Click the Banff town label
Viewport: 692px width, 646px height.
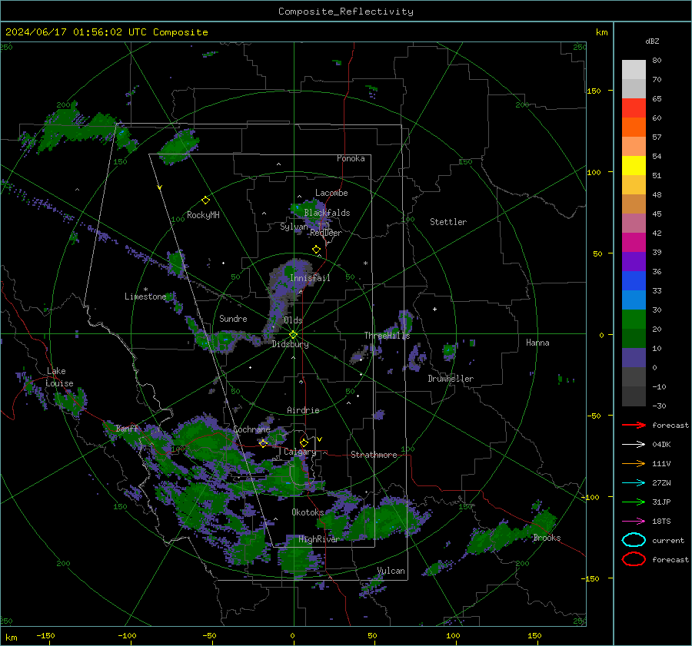coord(127,429)
